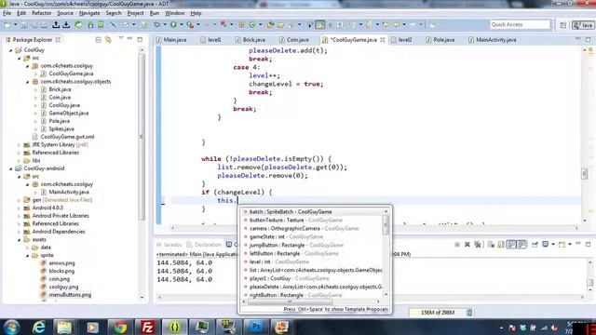This screenshot has height=335, width=596.
Task: Open dropdown arrow next to Run button
Action: pyautogui.click(x=182, y=25)
